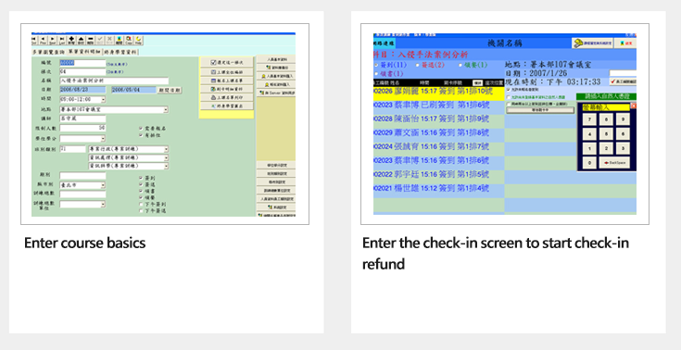The height and width of the screenshot is (350, 681).
Task: Click the 編號 input field
Action: [x=82, y=63]
